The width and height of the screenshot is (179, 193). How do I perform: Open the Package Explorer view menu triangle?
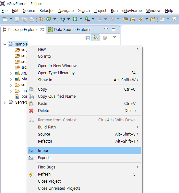(114, 37)
